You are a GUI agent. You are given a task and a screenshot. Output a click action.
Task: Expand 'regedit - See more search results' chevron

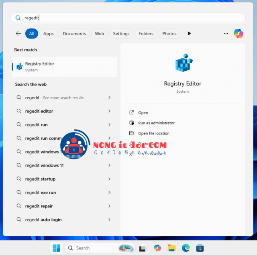109,98
